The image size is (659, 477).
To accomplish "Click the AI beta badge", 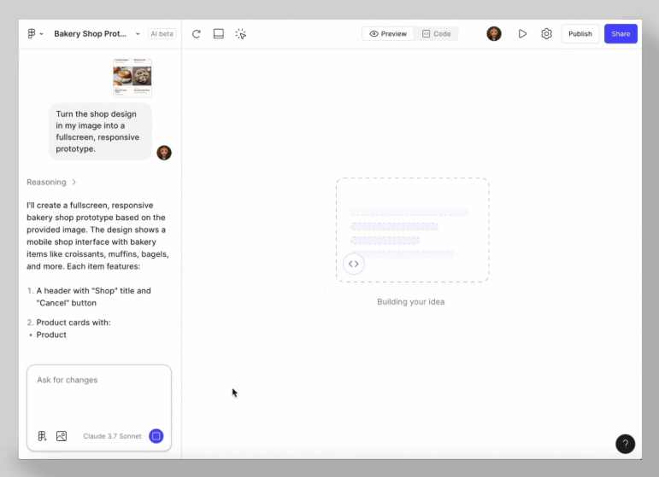I will point(162,34).
